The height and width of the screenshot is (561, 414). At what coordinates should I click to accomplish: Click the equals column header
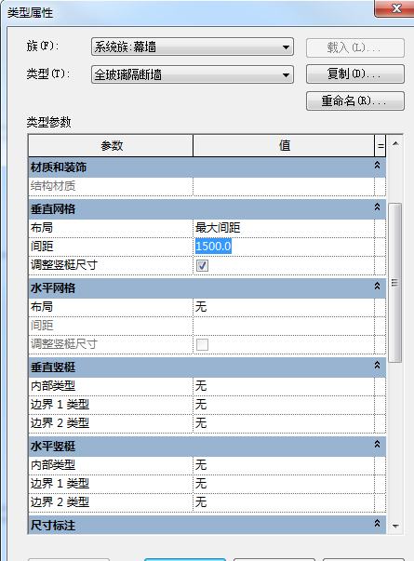click(381, 146)
